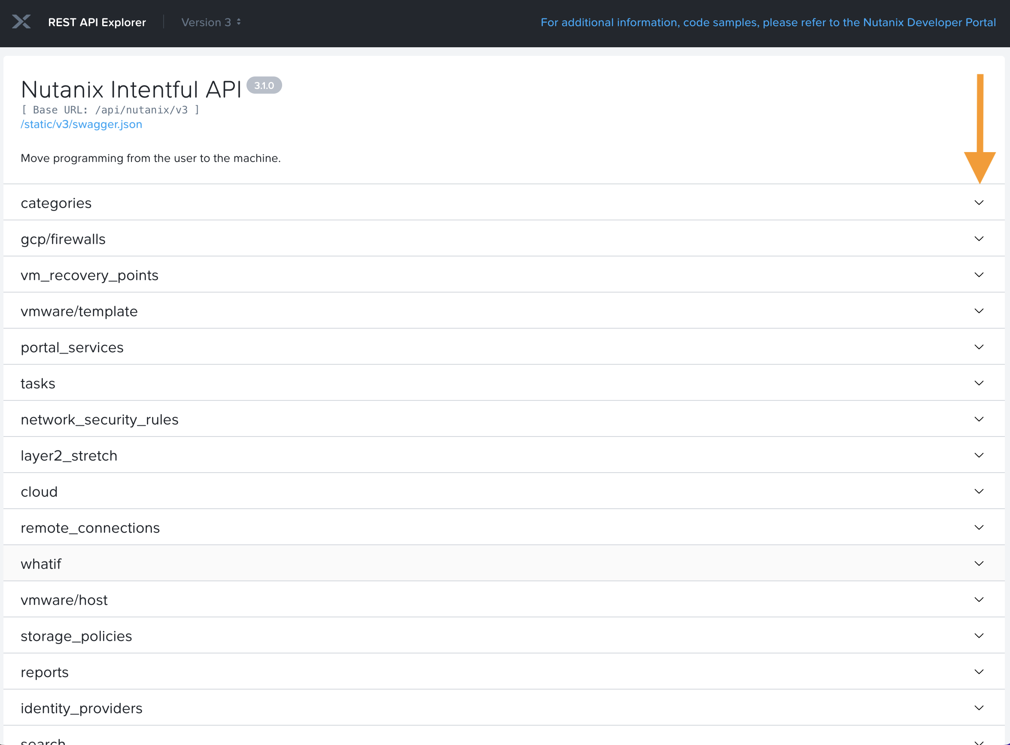Open the Nutanix Developer Portal link
This screenshot has width=1010, height=745.
768,22
